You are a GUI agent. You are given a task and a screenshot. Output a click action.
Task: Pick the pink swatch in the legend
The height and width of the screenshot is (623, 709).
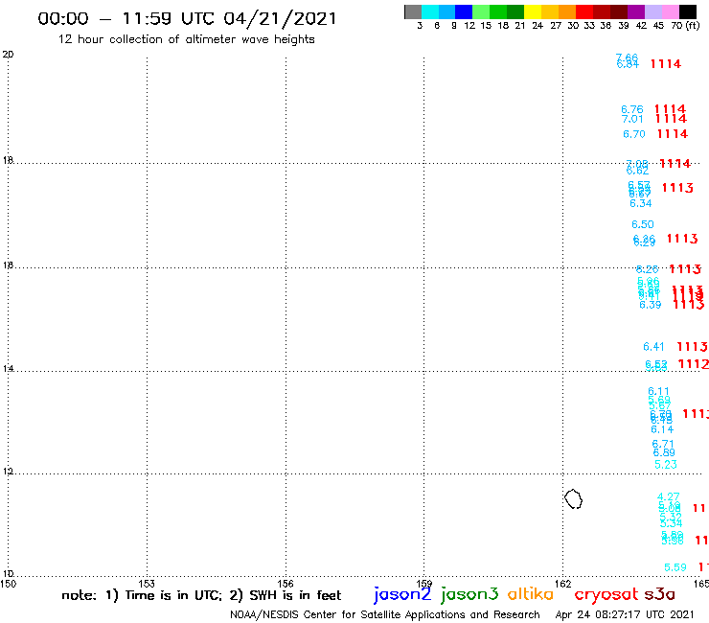click(670, 12)
